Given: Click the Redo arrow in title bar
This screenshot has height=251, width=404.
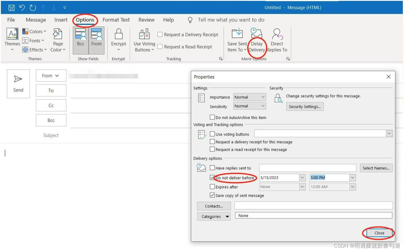Looking at the screenshot, I should tap(33, 8).
